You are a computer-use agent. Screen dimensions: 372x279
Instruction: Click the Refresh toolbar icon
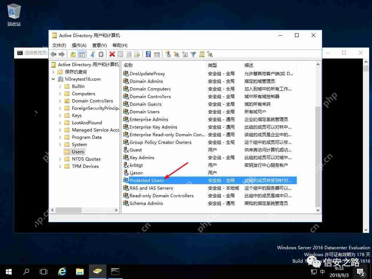(x=129, y=54)
